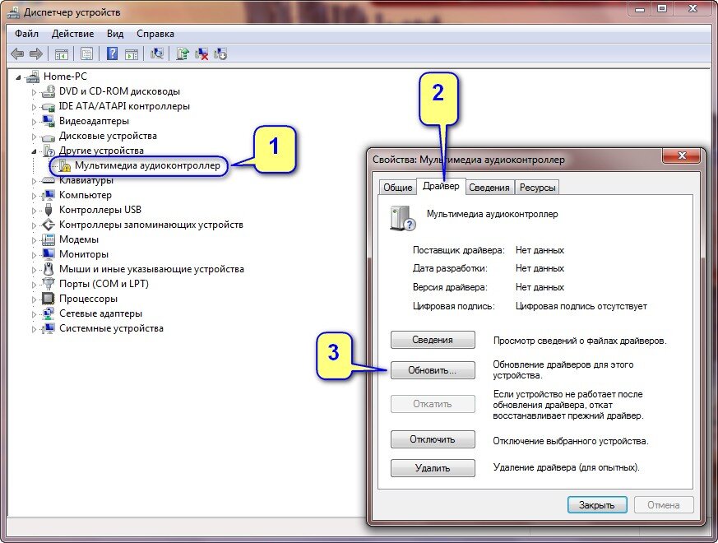Click the Обновить... button

[x=433, y=370]
